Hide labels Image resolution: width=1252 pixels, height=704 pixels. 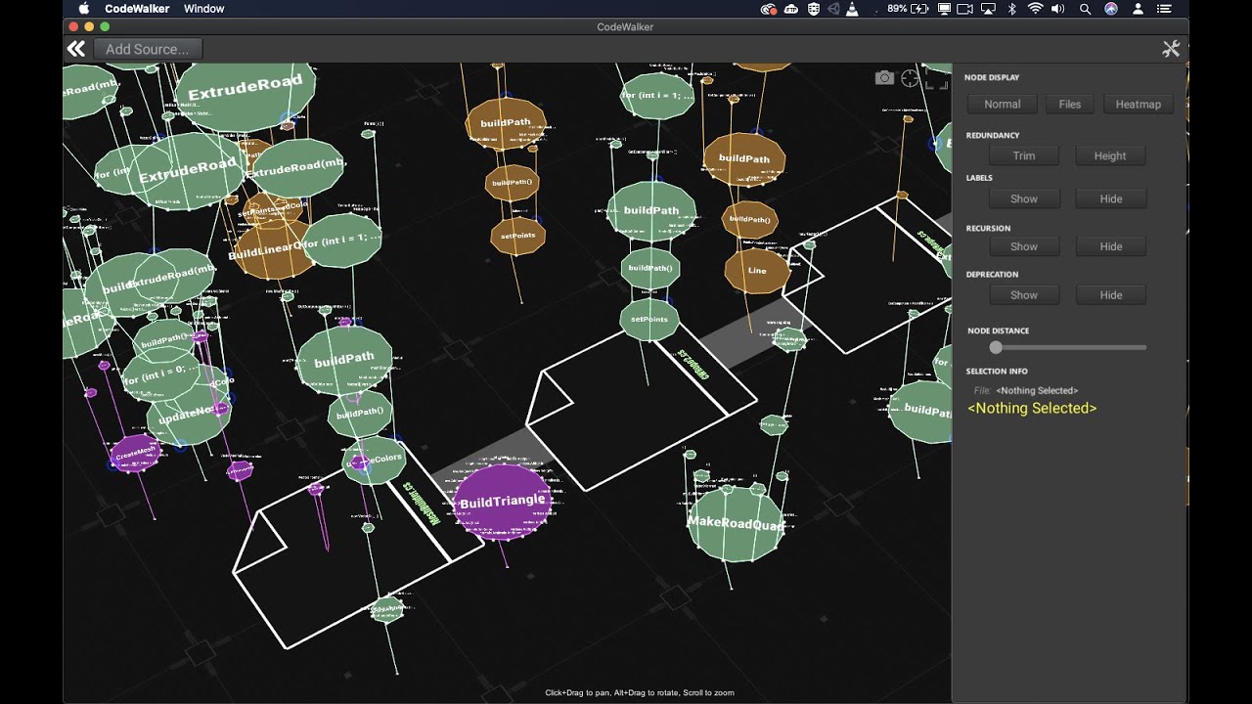tap(1110, 198)
